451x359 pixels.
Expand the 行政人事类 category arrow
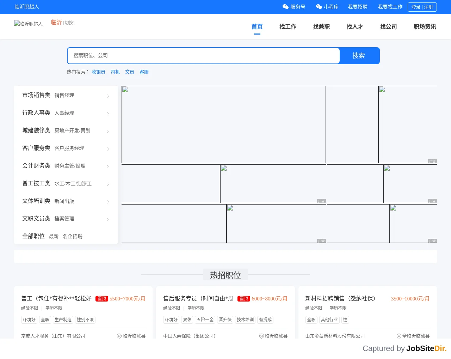click(108, 114)
